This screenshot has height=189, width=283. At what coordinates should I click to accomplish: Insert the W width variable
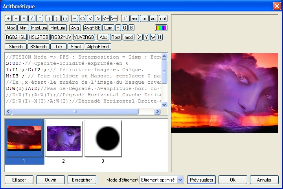click(x=153, y=37)
